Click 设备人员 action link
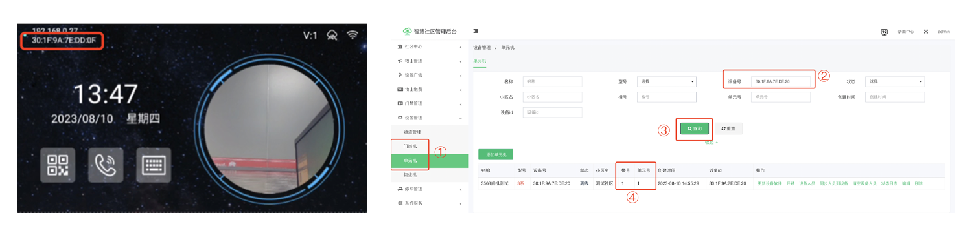972x235 pixels. pos(807,184)
